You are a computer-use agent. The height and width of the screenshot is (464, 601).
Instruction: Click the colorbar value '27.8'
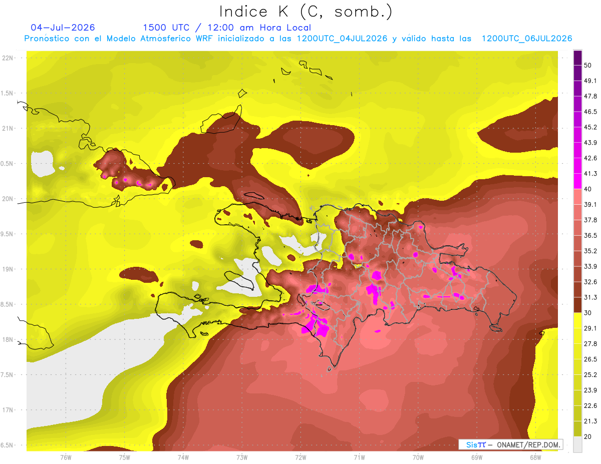click(x=590, y=344)
